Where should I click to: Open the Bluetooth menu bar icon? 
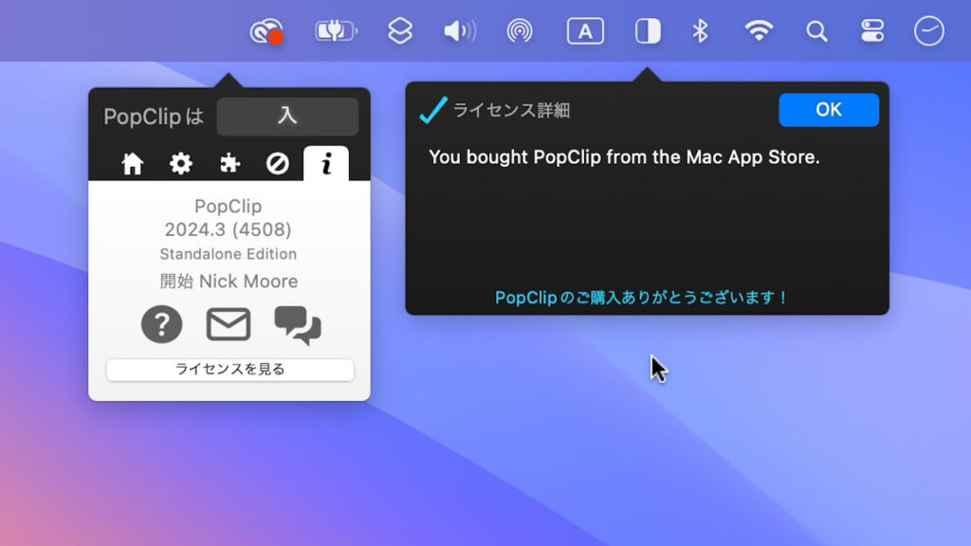[x=701, y=30]
